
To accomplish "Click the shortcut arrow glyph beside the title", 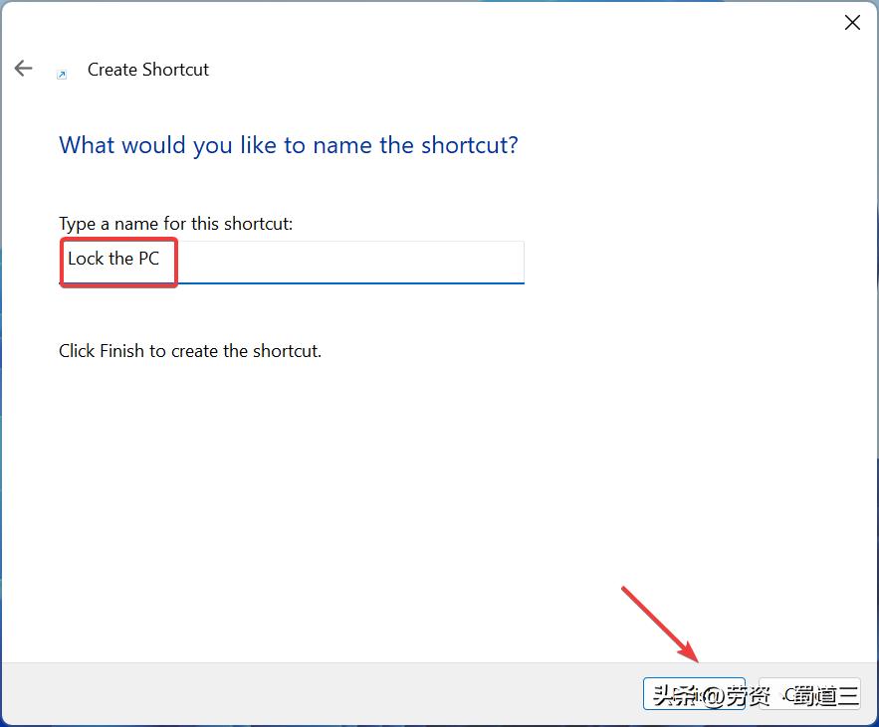I will [63, 73].
